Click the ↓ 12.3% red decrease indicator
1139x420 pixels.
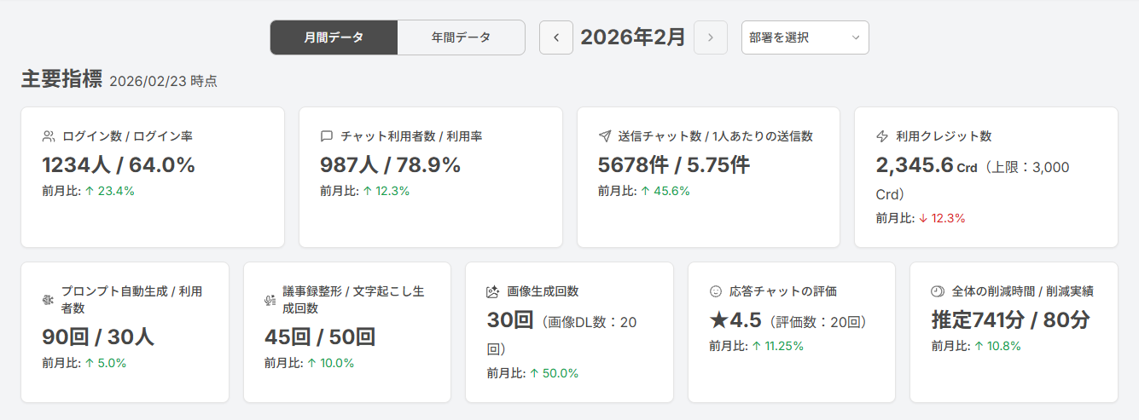(x=942, y=218)
